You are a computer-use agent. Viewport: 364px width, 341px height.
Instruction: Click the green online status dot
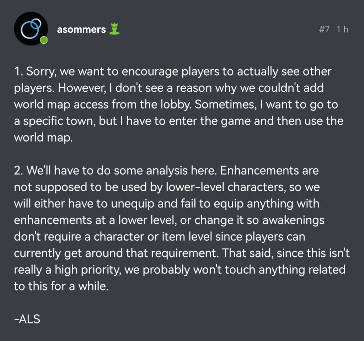[x=44, y=40]
